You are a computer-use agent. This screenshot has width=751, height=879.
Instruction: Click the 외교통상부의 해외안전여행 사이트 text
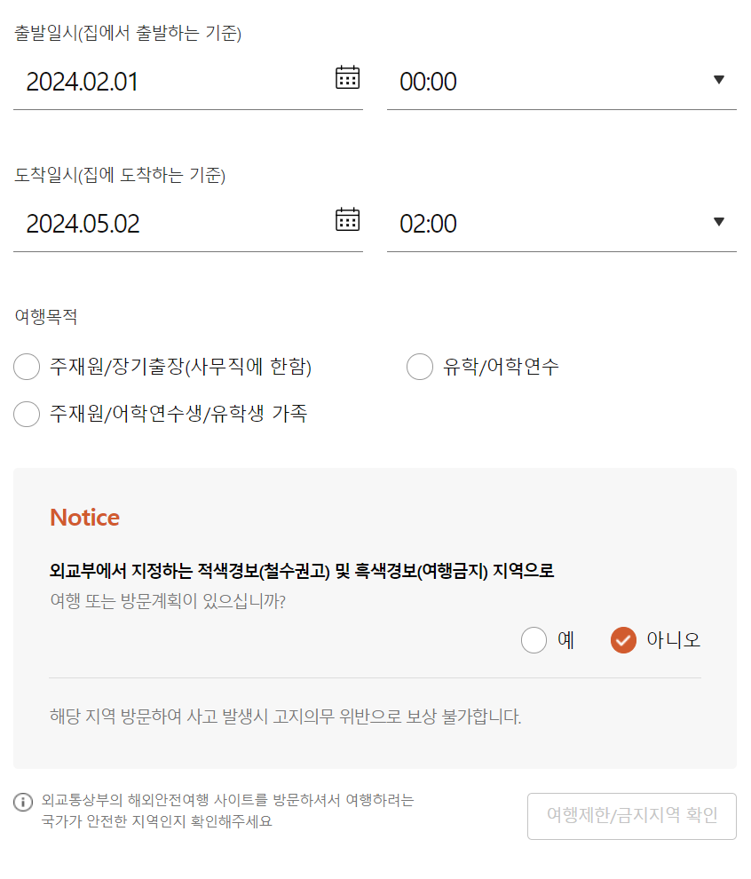(x=227, y=811)
